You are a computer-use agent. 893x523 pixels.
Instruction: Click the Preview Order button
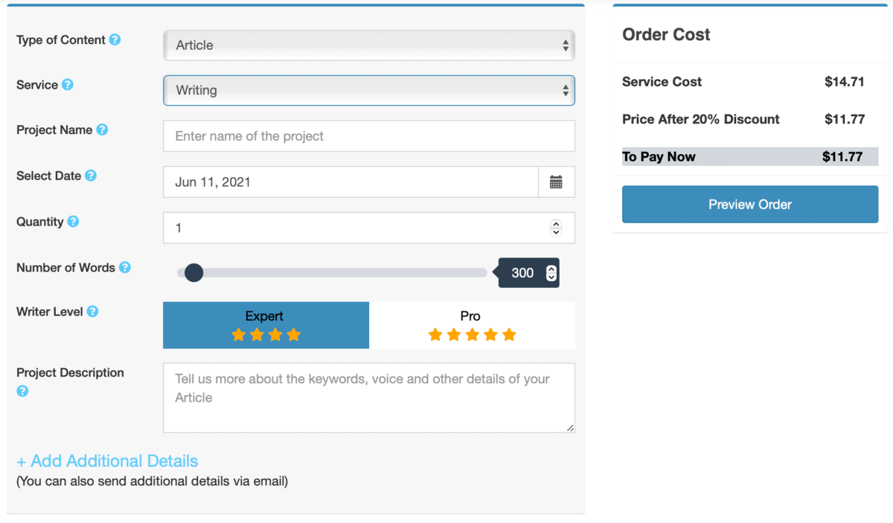pyautogui.click(x=749, y=204)
